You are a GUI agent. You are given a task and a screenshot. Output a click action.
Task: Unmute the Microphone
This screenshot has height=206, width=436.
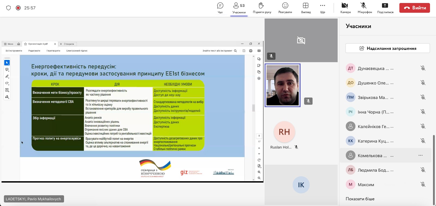pyautogui.click(x=365, y=8)
